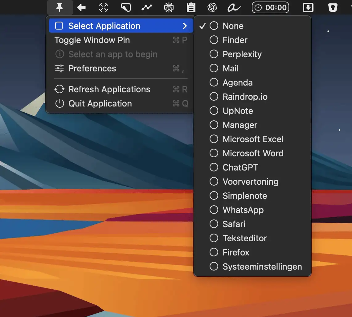The width and height of the screenshot is (352, 317).
Task: Open the ChatGPT icon in the menu bar
Action: (212, 8)
